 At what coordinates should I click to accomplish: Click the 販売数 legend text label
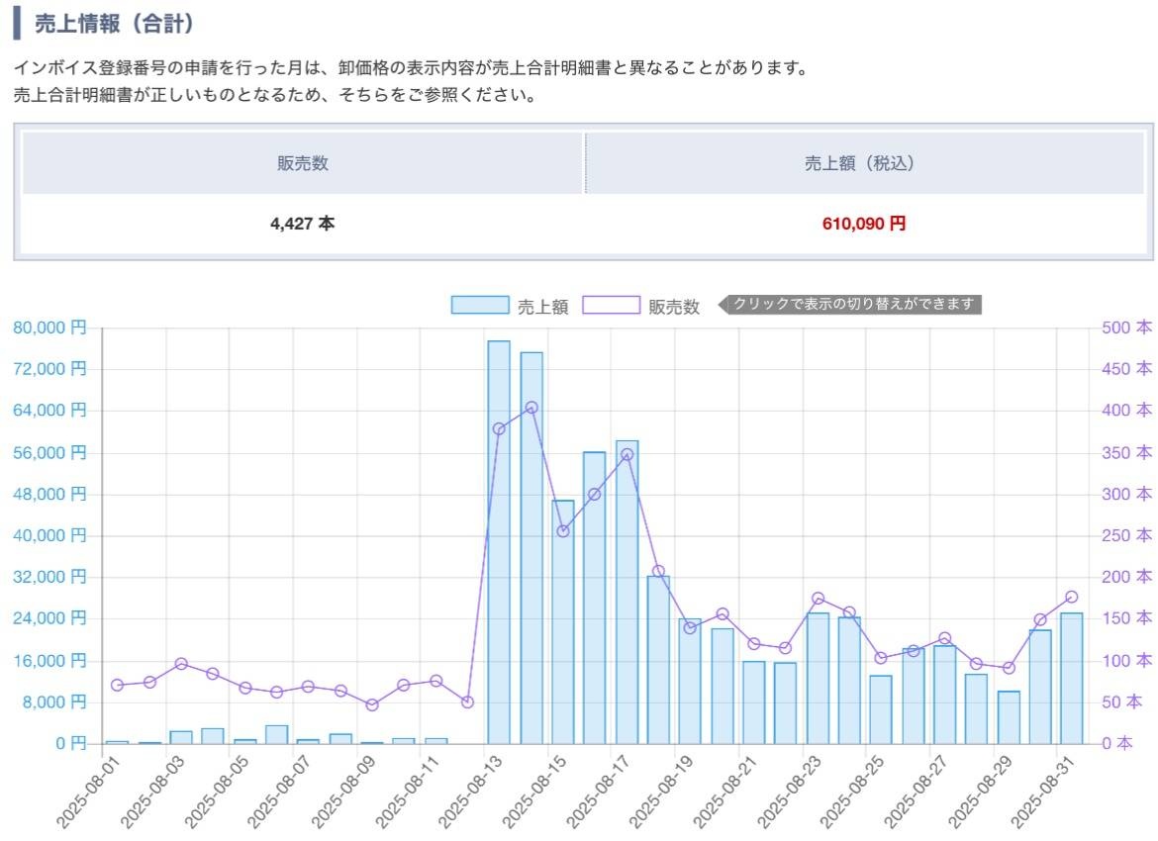coord(674,307)
